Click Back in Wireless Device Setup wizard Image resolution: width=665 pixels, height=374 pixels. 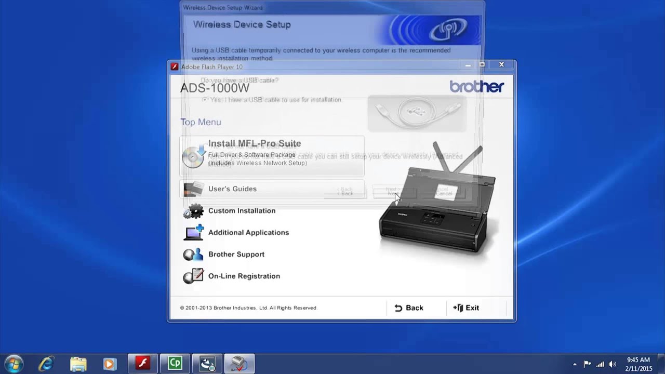point(345,193)
